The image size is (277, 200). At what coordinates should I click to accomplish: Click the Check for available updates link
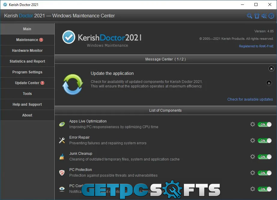250,99
